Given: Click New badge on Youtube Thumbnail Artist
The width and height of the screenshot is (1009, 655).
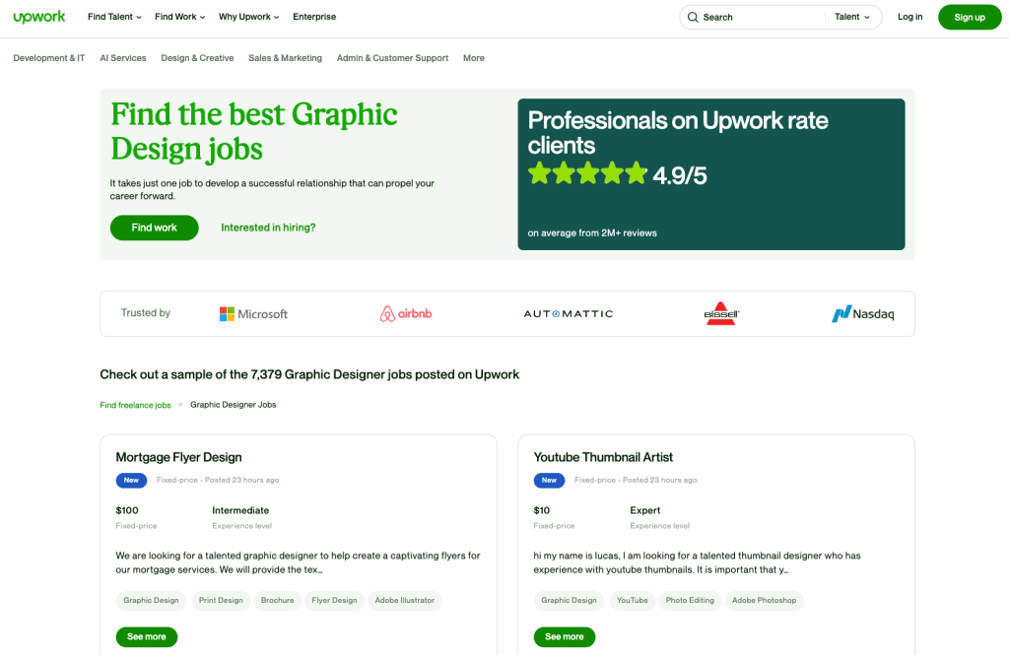Looking at the screenshot, I should coord(549,481).
